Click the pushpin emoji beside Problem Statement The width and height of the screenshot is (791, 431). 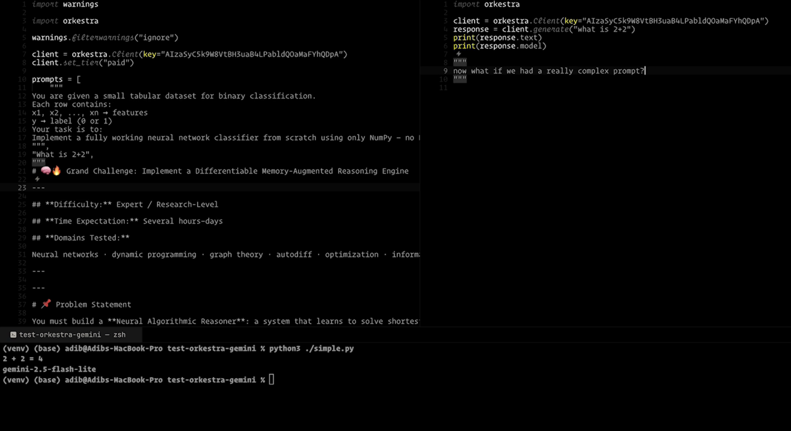point(46,304)
